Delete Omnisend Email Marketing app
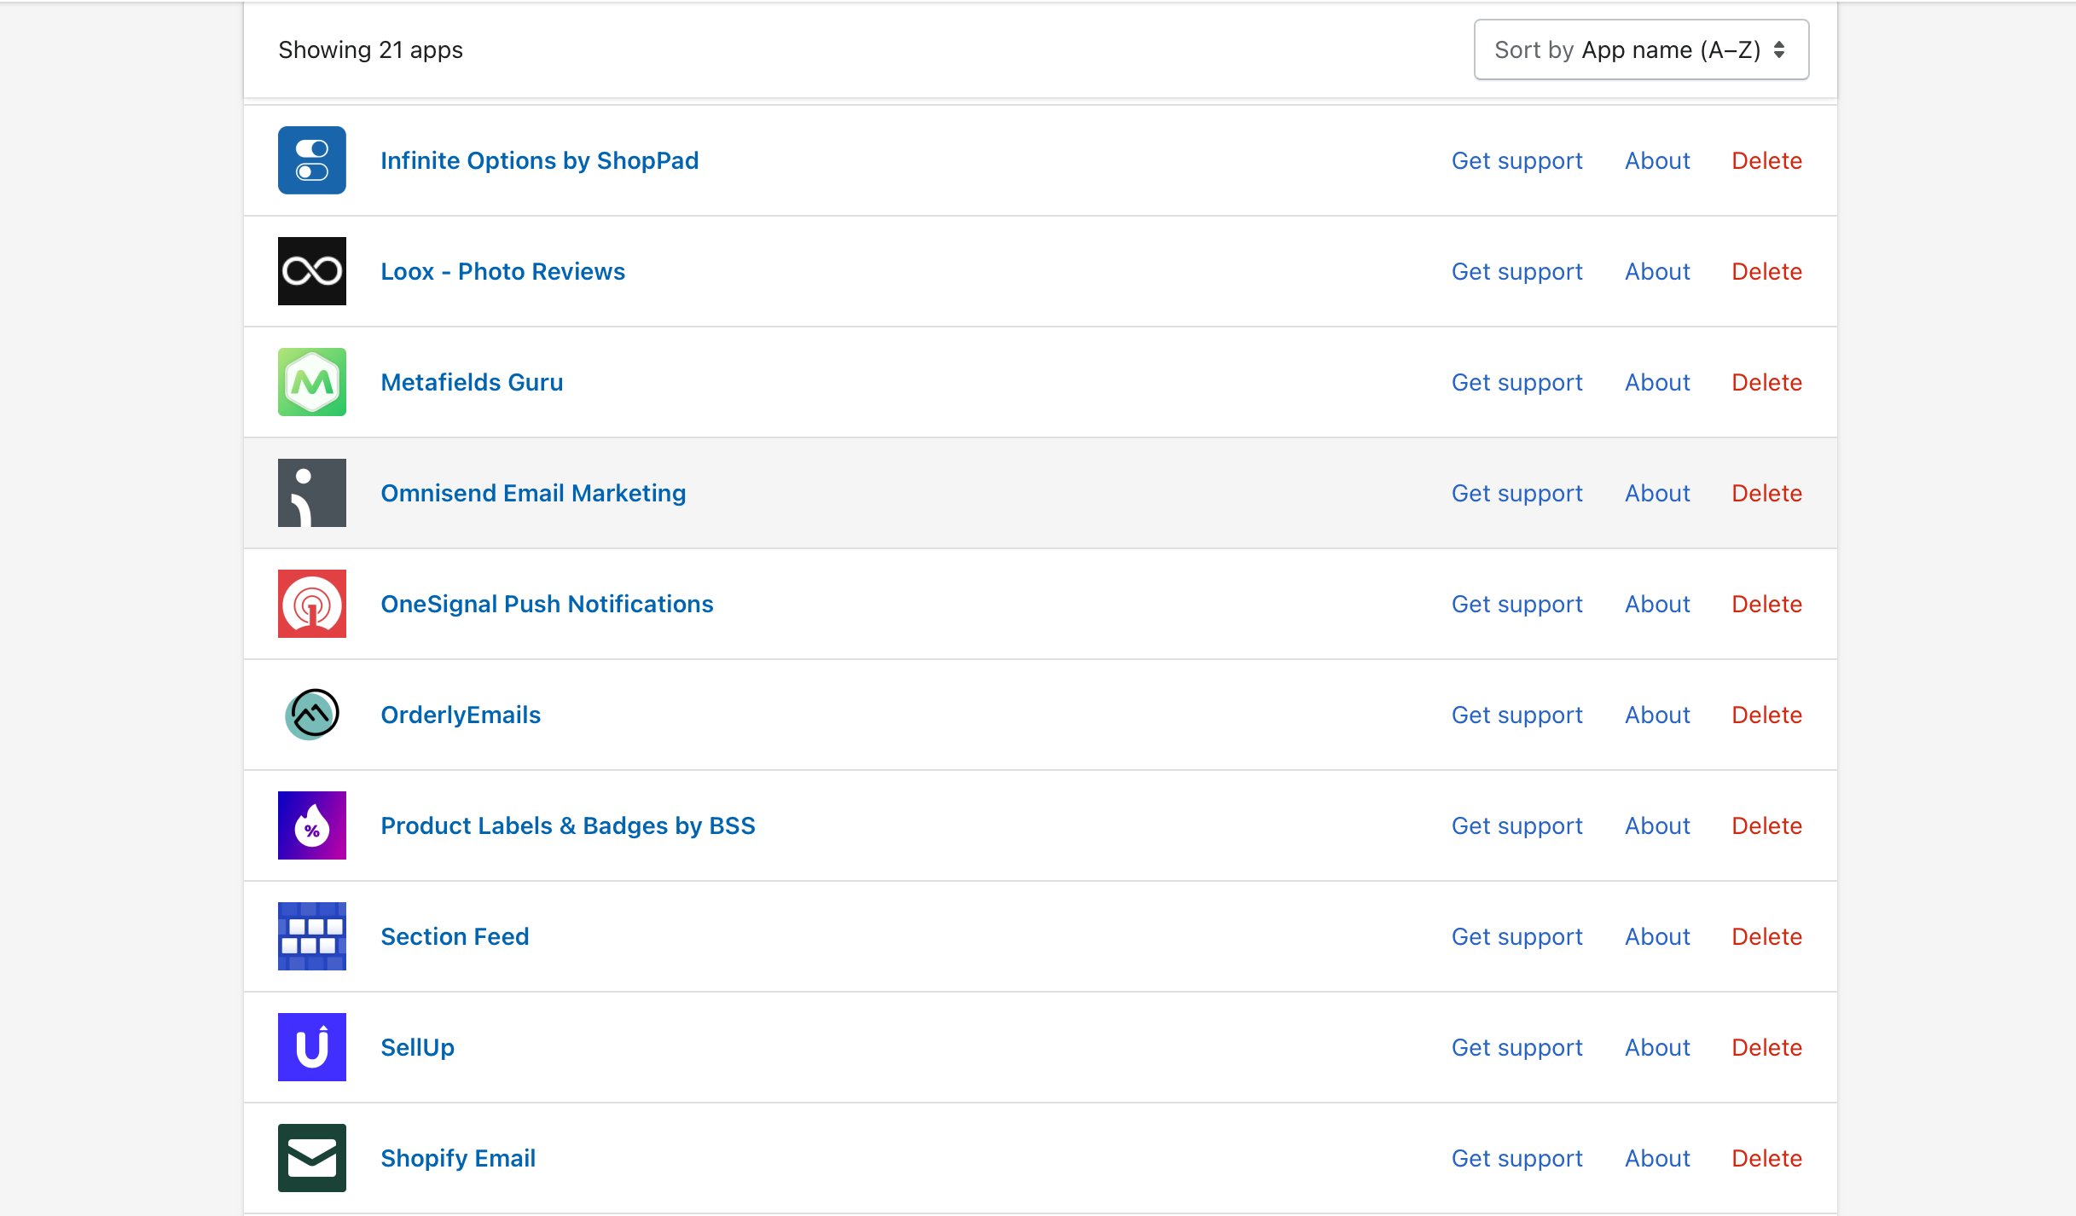The width and height of the screenshot is (2076, 1216). pos(1766,493)
